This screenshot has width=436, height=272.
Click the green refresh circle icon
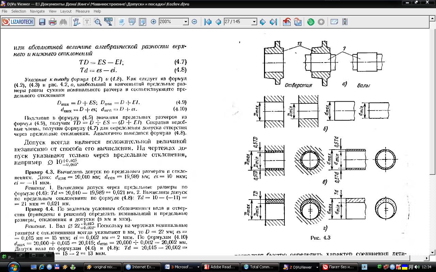click(x=310, y=22)
